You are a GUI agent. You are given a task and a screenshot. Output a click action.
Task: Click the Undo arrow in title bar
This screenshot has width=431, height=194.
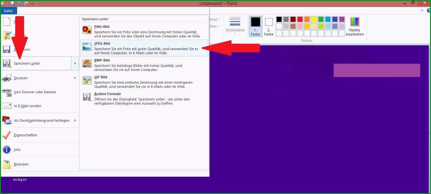pyautogui.click(x=19, y=3)
